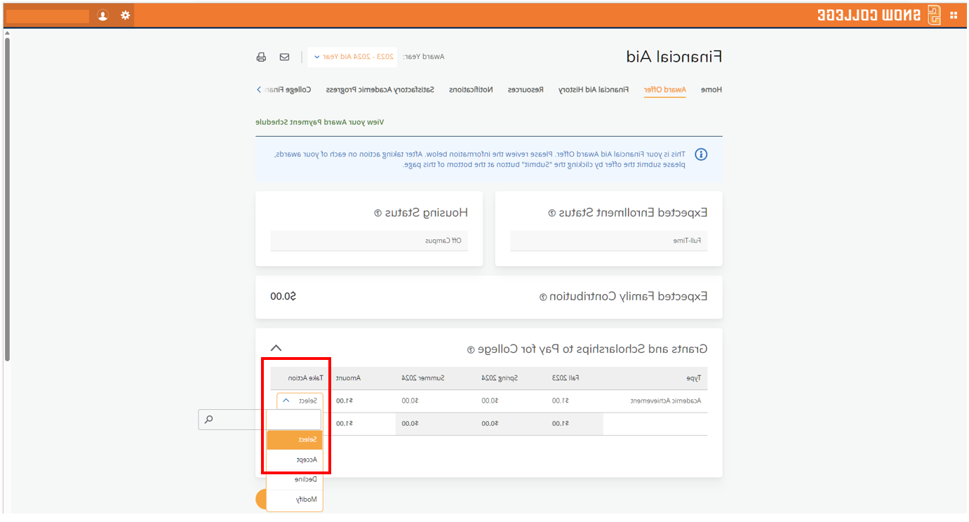Choose the Select option in list
Image resolution: width=969 pixels, height=522 pixels.
click(x=295, y=440)
